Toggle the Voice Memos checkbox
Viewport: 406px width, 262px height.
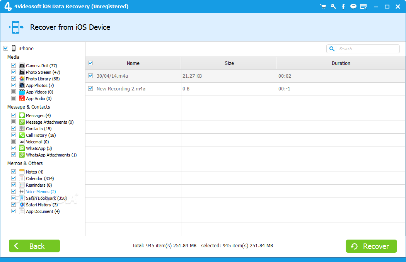(14, 192)
